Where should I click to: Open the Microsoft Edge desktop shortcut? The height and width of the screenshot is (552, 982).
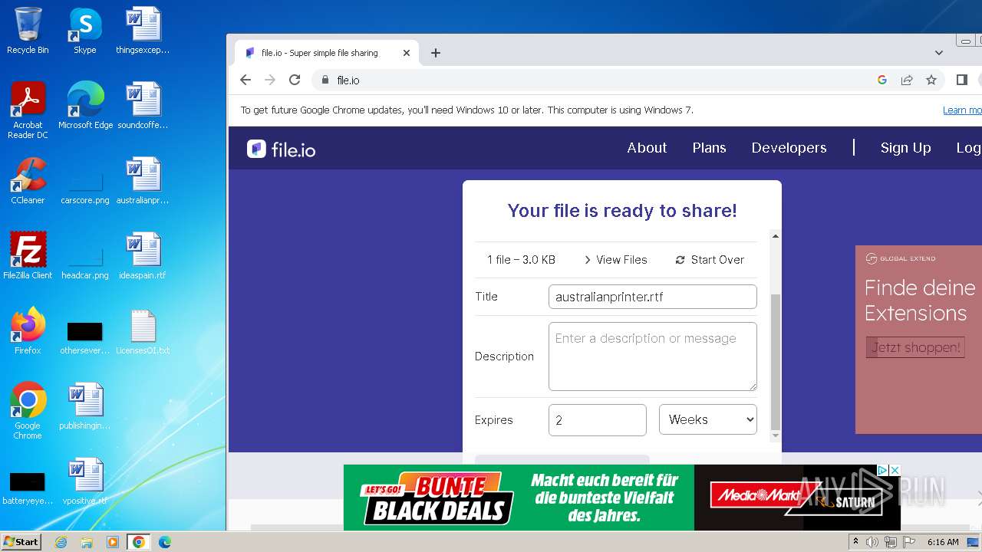click(85, 106)
